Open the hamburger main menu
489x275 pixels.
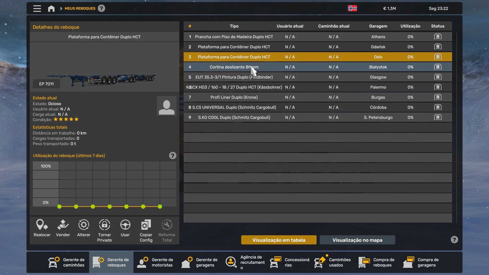37,8
